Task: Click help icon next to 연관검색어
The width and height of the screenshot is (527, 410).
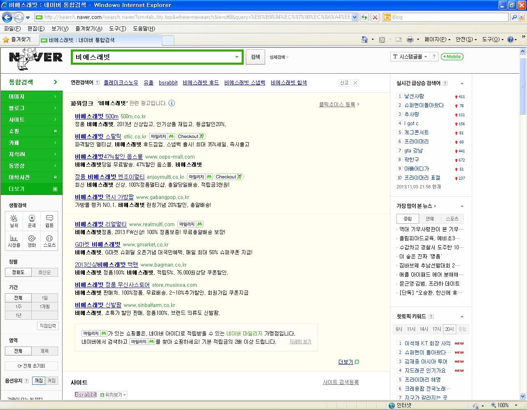Action: (x=97, y=82)
